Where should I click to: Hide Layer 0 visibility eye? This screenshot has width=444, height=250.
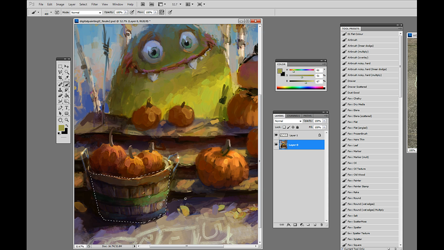tap(276, 144)
